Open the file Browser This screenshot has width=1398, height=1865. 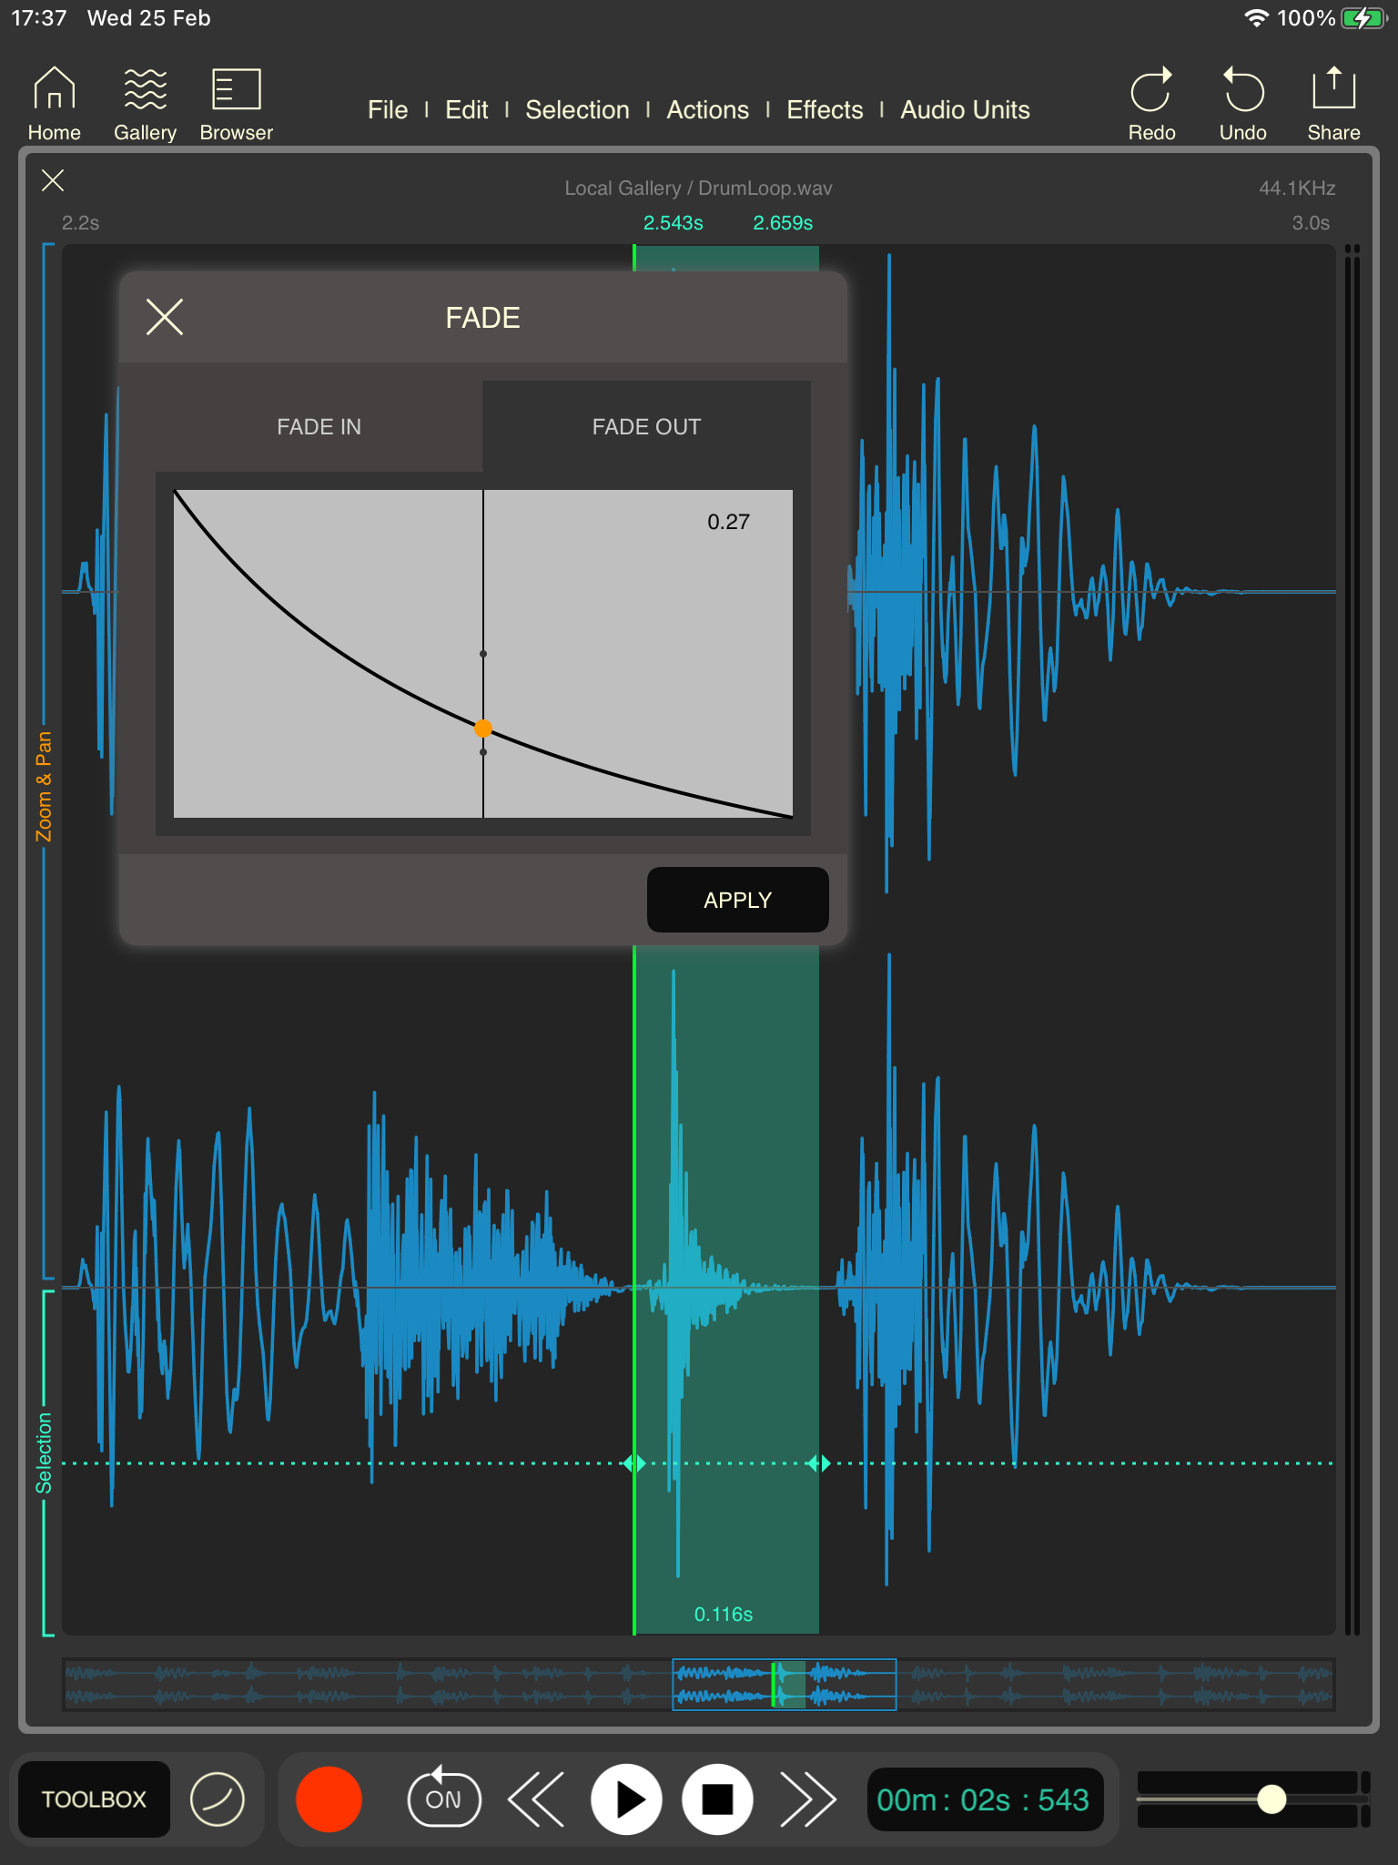(x=236, y=105)
